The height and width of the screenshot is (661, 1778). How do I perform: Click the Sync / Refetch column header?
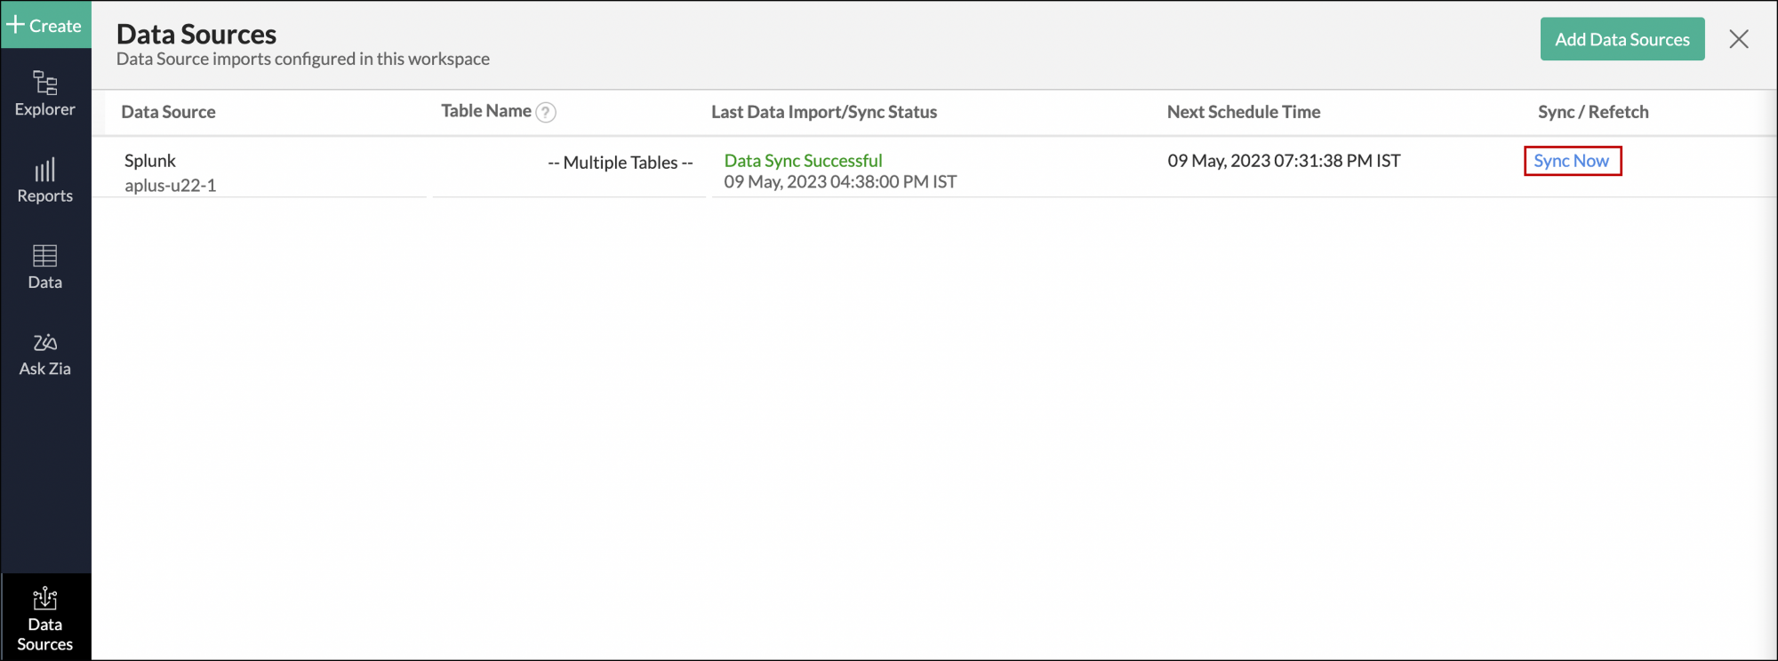click(x=1592, y=112)
